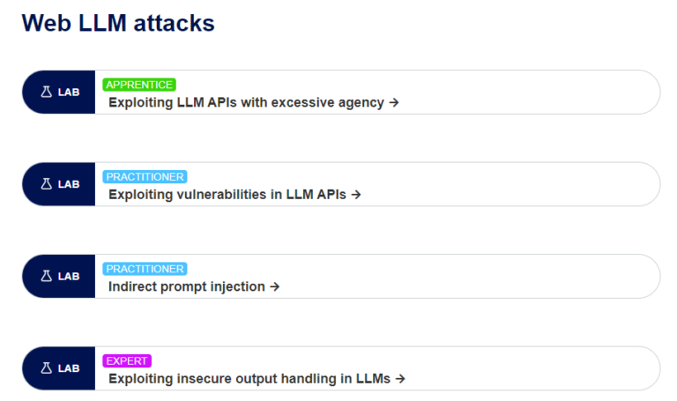Click the flask icon beside the excessive agency lab
Viewport: 677px width, 401px height.
(x=46, y=92)
